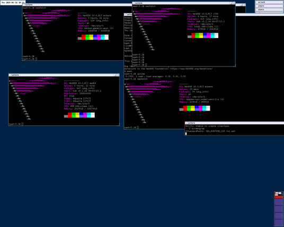Click 'Resolution: 2000x1600' line
Image resolution: width=284 pixels, height=227 pixels.
pos(77,93)
